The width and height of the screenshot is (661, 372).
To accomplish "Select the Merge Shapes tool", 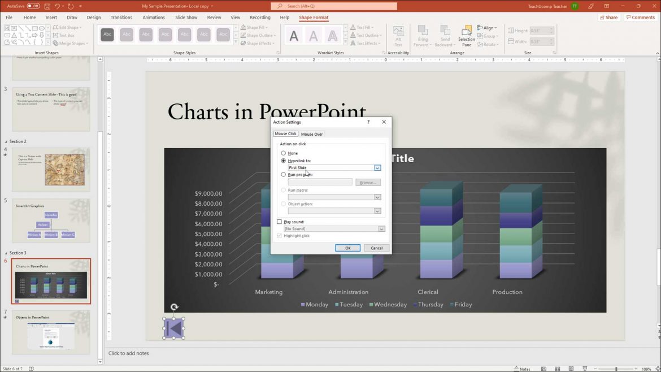I will (x=69, y=43).
